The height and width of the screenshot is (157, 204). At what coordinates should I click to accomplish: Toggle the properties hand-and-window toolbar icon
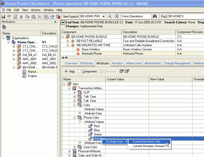tap(52, 17)
